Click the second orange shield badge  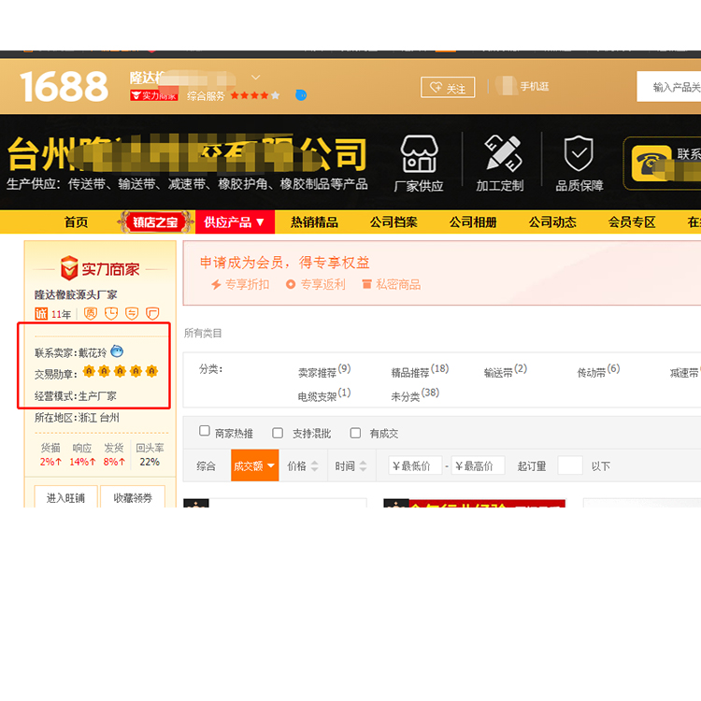point(111,314)
